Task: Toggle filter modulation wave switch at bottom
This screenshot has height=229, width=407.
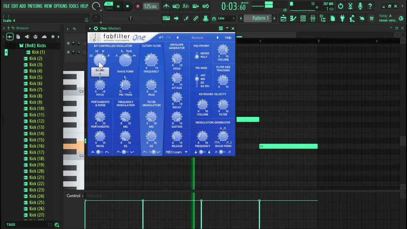Action: tap(152, 152)
